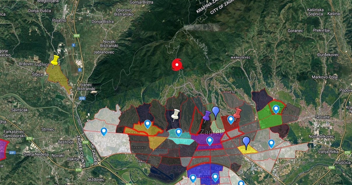Select the blue pin above the Stenjevec label
The height and width of the screenshot is (185, 352).
[x=148, y=124]
